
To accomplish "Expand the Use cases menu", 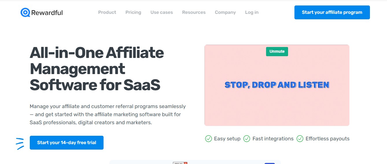I will pyautogui.click(x=162, y=12).
